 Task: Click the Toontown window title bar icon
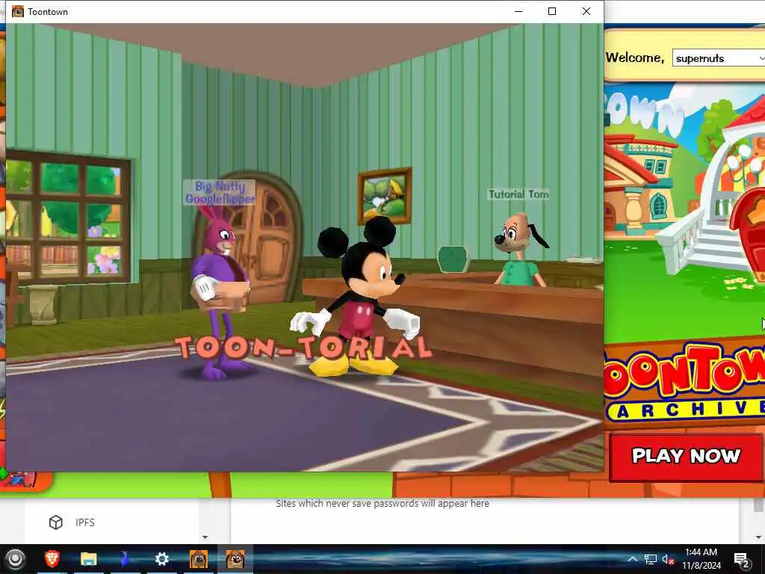click(18, 11)
